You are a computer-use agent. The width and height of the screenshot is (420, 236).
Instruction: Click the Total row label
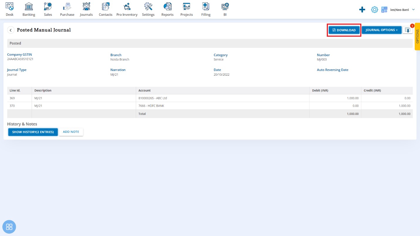pyautogui.click(x=142, y=114)
